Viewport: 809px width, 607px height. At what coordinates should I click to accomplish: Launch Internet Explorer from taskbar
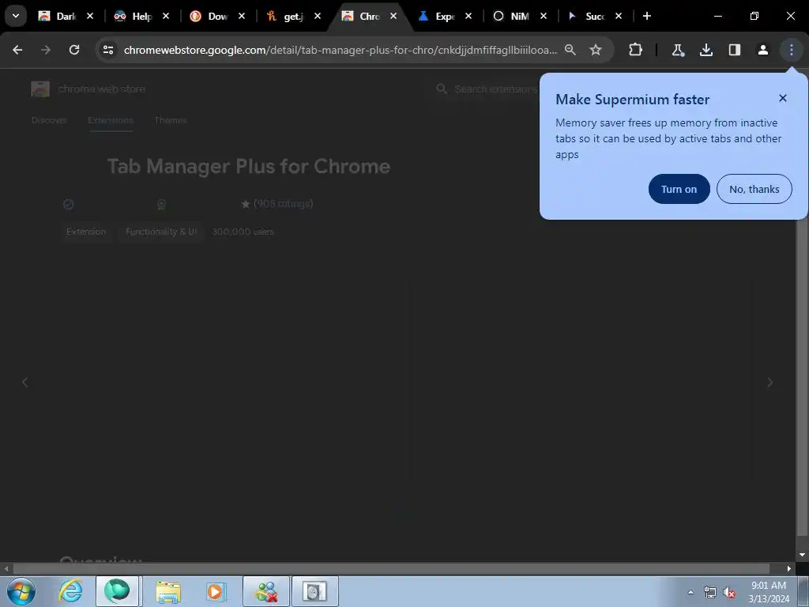tap(70, 591)
